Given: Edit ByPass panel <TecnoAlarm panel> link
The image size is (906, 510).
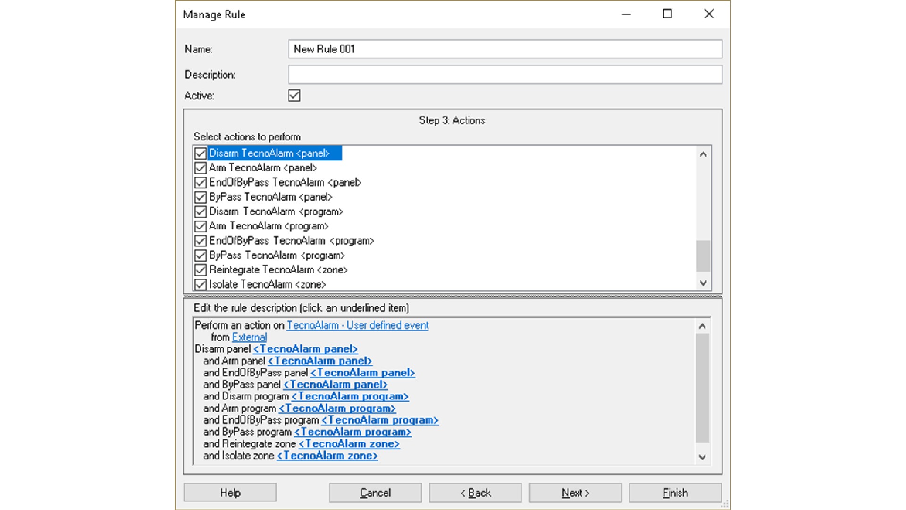Looking at the screenshot, I should [x=335, y=384].
